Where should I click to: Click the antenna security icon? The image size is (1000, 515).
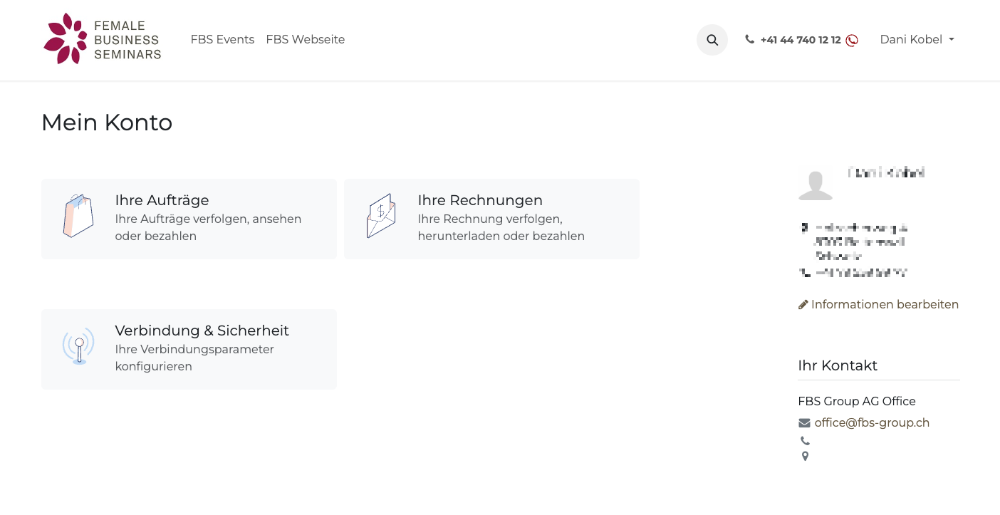pos(78,346)
